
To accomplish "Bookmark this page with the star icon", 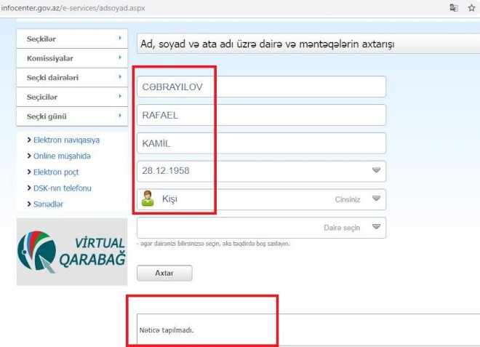I will (471, 7).
